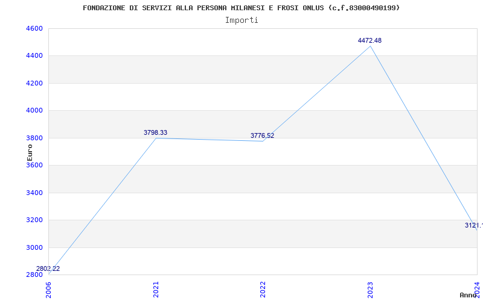Select the 4472.48 data label
The image size is (483, 301).
pos(369,40)
